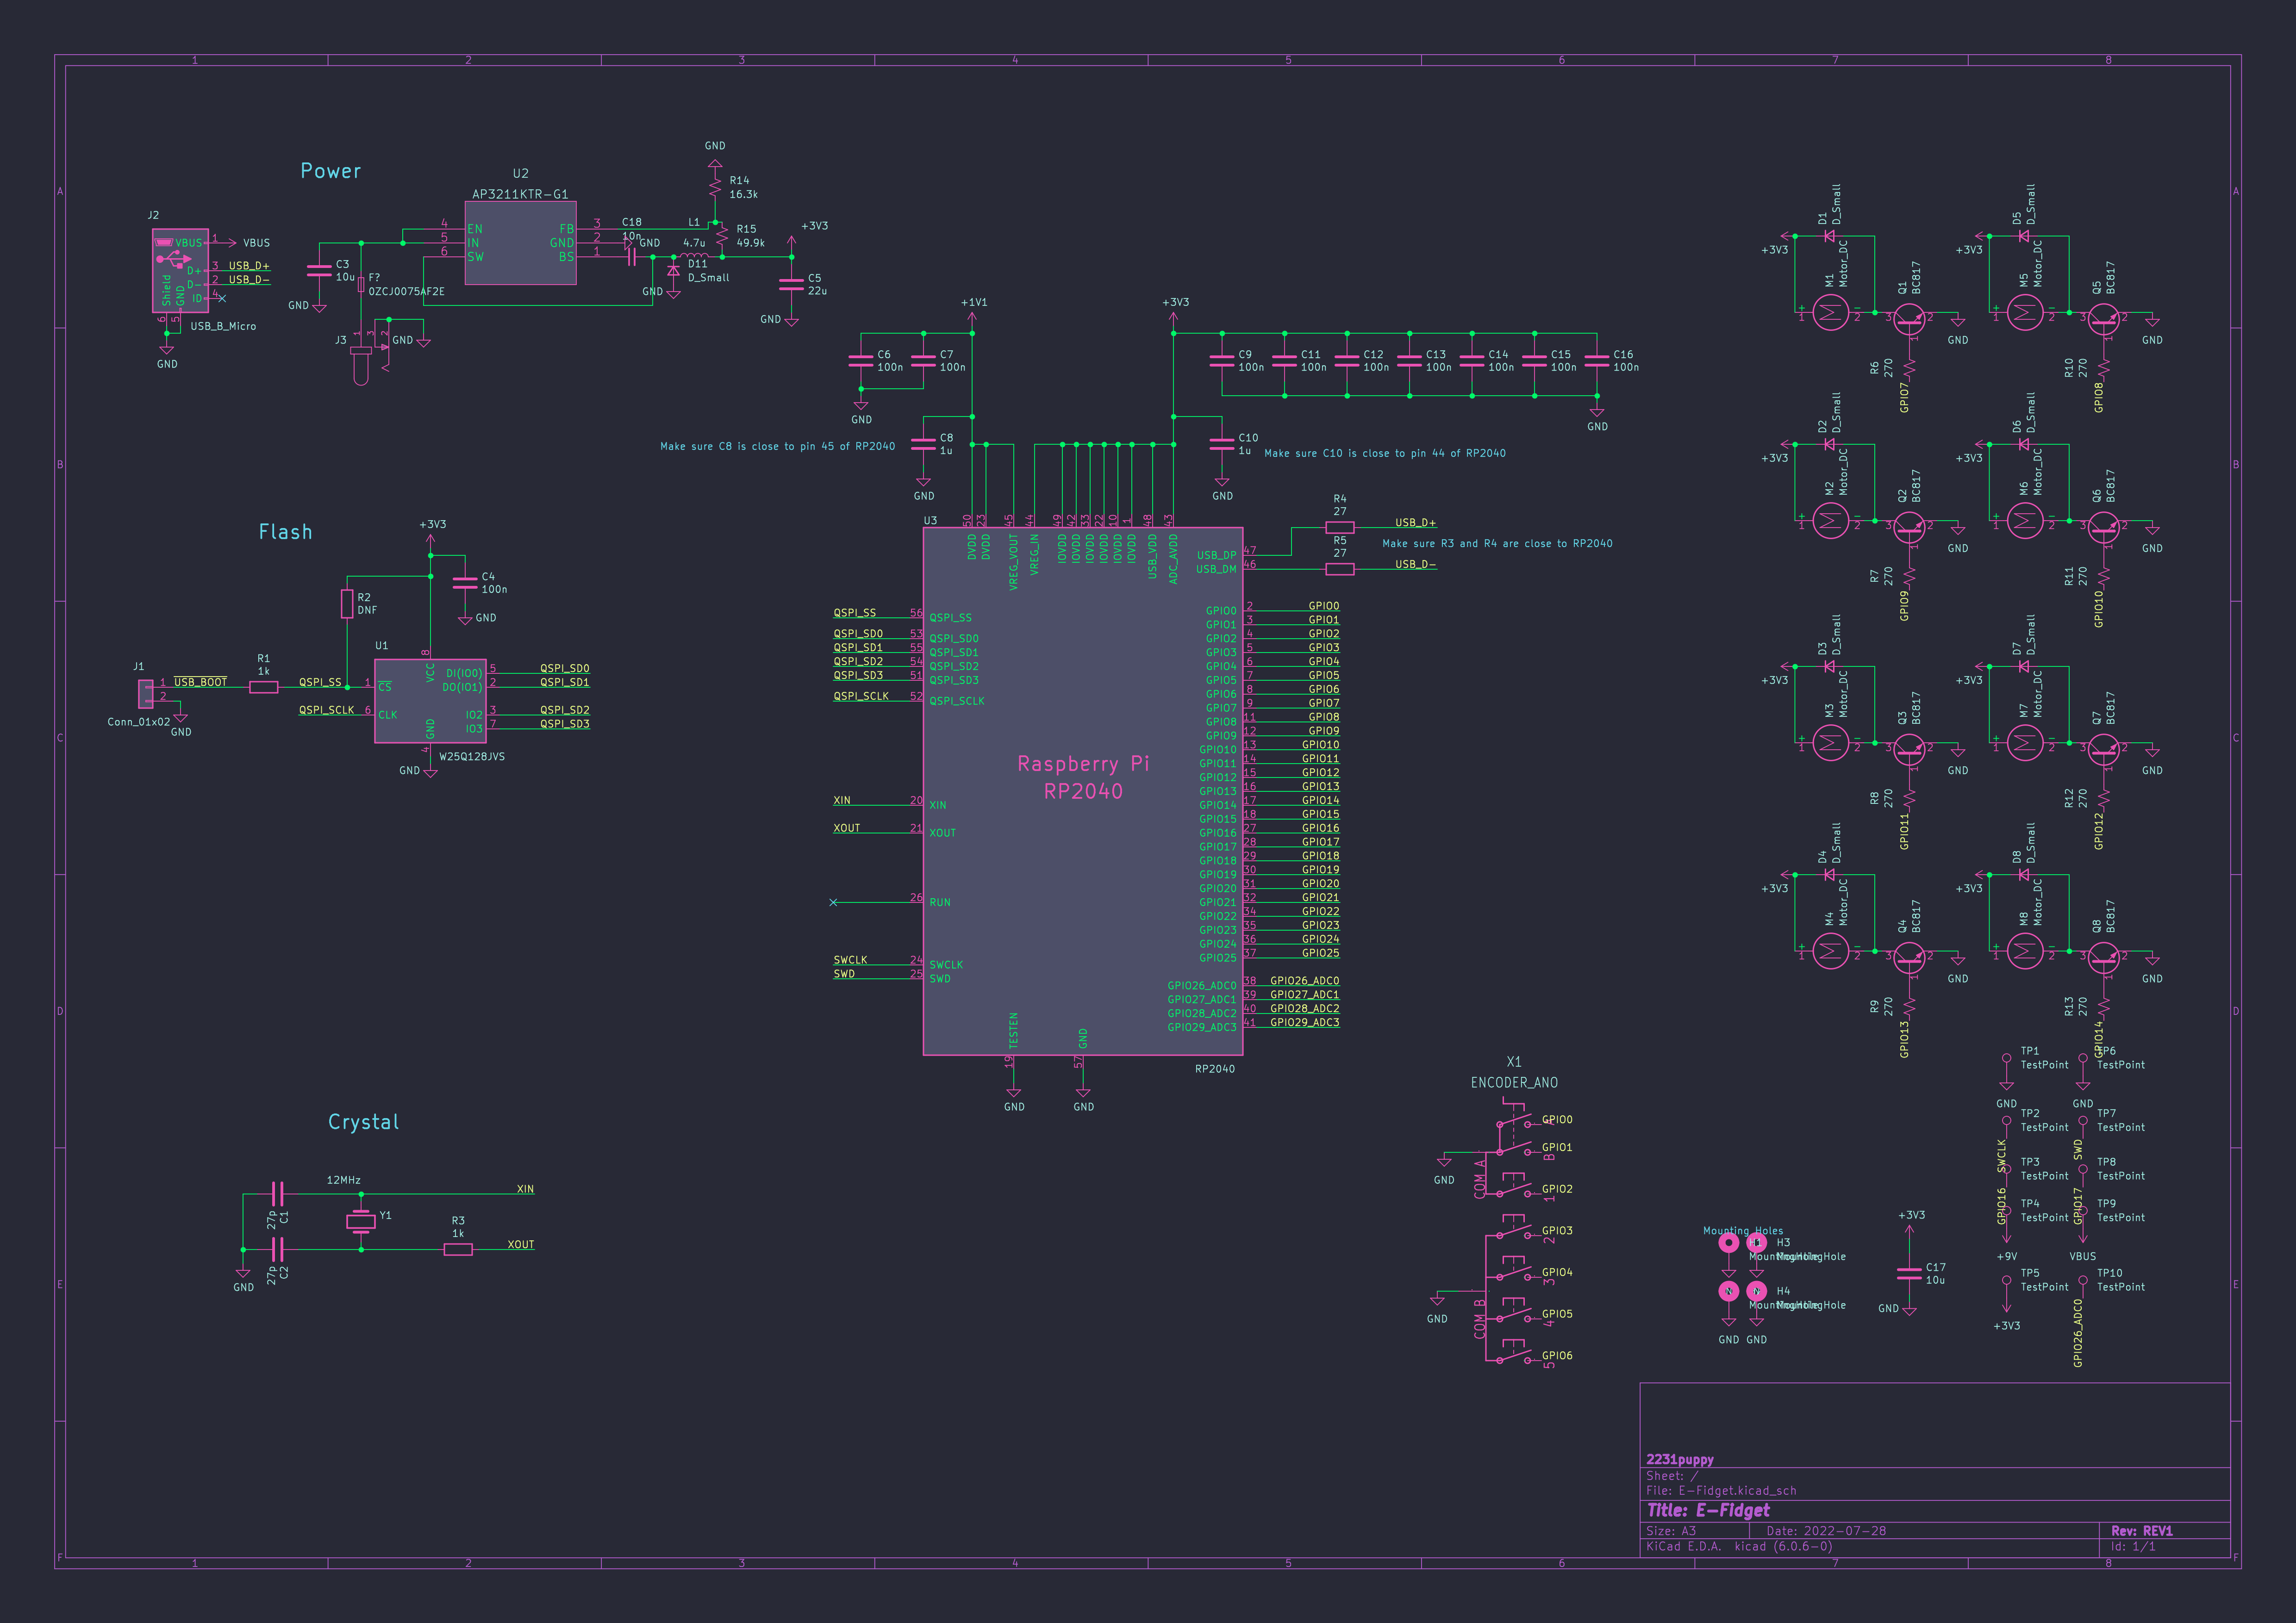Select resistor R4 on USB_D+ line
This screenshot has width=2296, height=1623.
tap(1340, 527)
